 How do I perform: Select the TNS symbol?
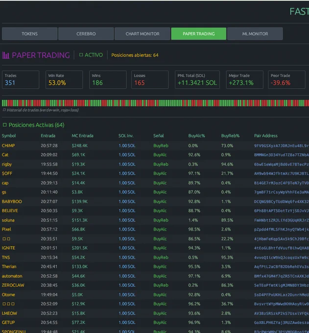click(x=6, y=258)
